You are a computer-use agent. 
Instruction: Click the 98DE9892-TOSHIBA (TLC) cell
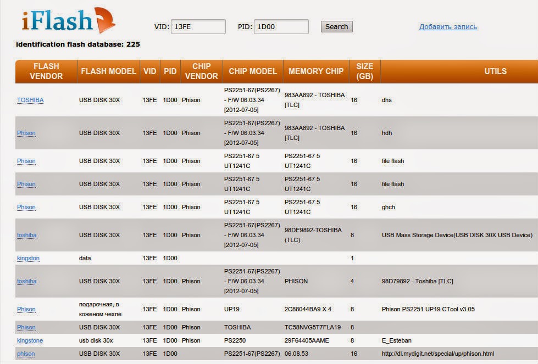pyautogui.click(x=313, y=235)
